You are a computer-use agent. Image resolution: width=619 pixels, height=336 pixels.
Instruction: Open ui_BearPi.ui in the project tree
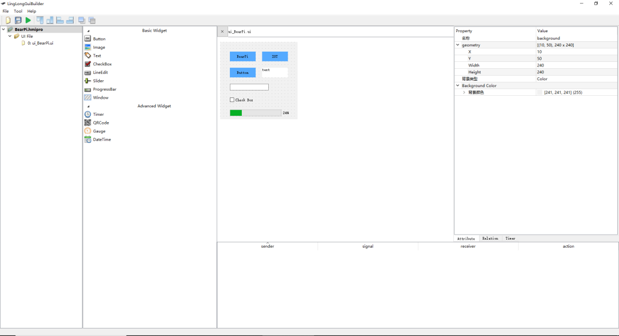tap(40, 43)
